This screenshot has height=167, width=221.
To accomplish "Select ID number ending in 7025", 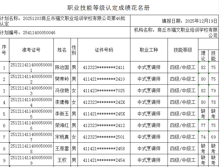I will tap(104, 91).
